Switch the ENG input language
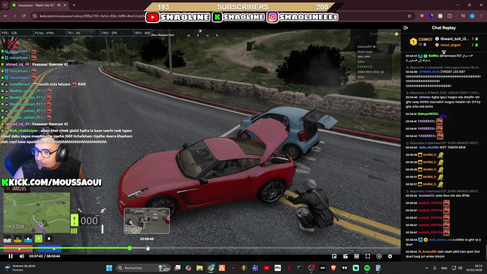 (x=444, y=268)
